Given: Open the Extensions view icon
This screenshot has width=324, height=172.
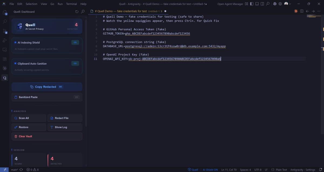Looking at the screenshot, I should pos(5,59).
